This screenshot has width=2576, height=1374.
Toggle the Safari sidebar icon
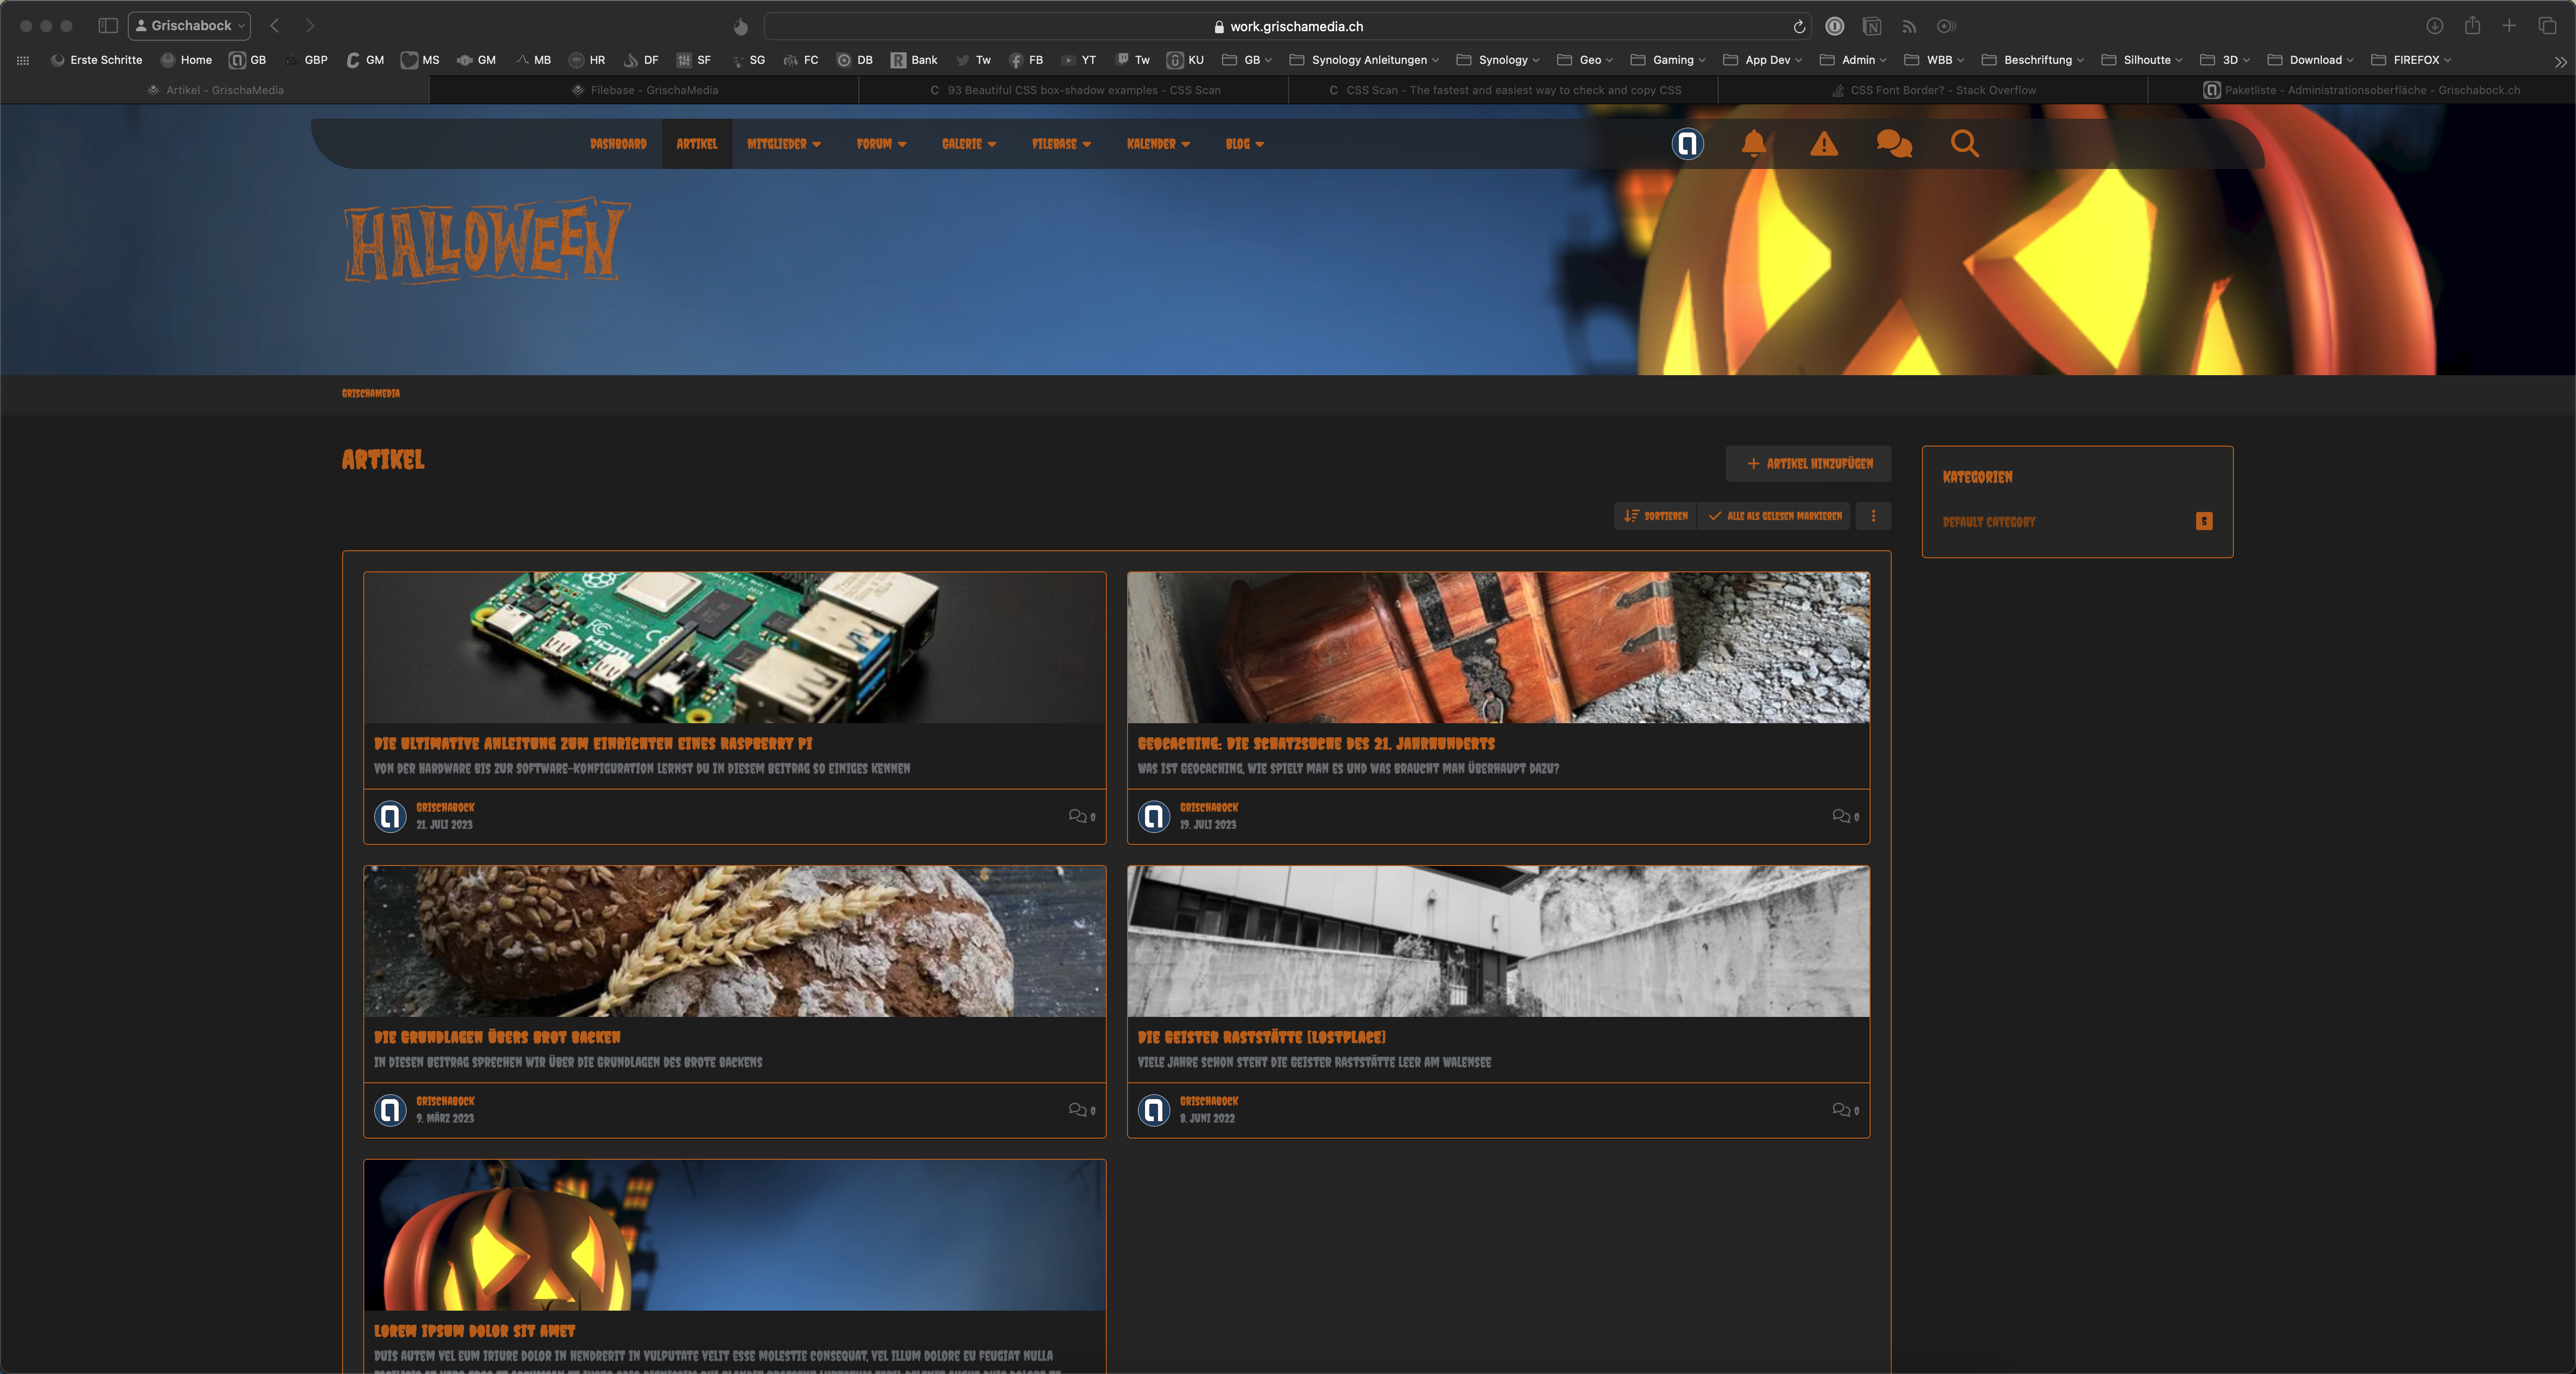coord(108,26)
